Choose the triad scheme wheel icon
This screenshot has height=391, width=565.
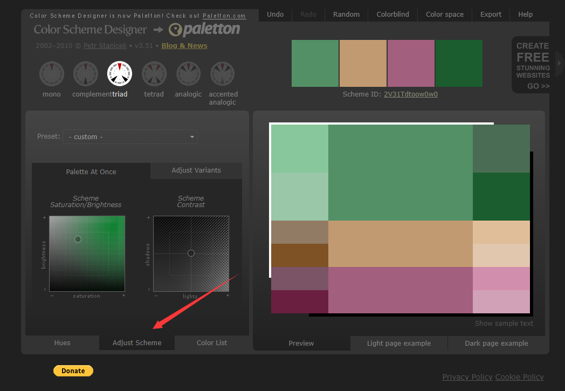(120, 74)
